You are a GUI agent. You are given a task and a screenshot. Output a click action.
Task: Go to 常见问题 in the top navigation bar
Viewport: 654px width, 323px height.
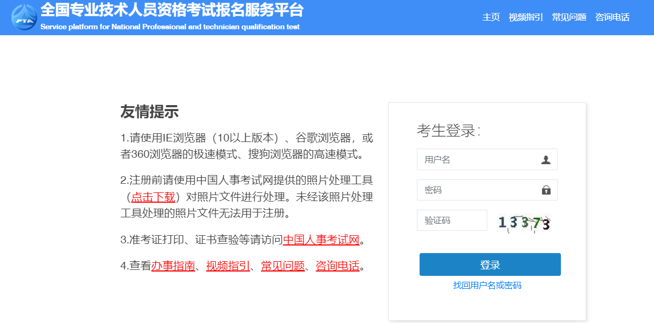(x=569, y=17)
